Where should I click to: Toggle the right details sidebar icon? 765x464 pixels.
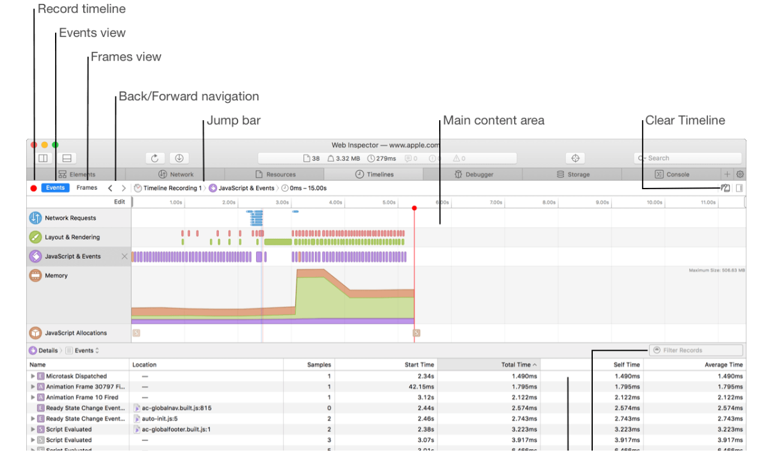739,188
